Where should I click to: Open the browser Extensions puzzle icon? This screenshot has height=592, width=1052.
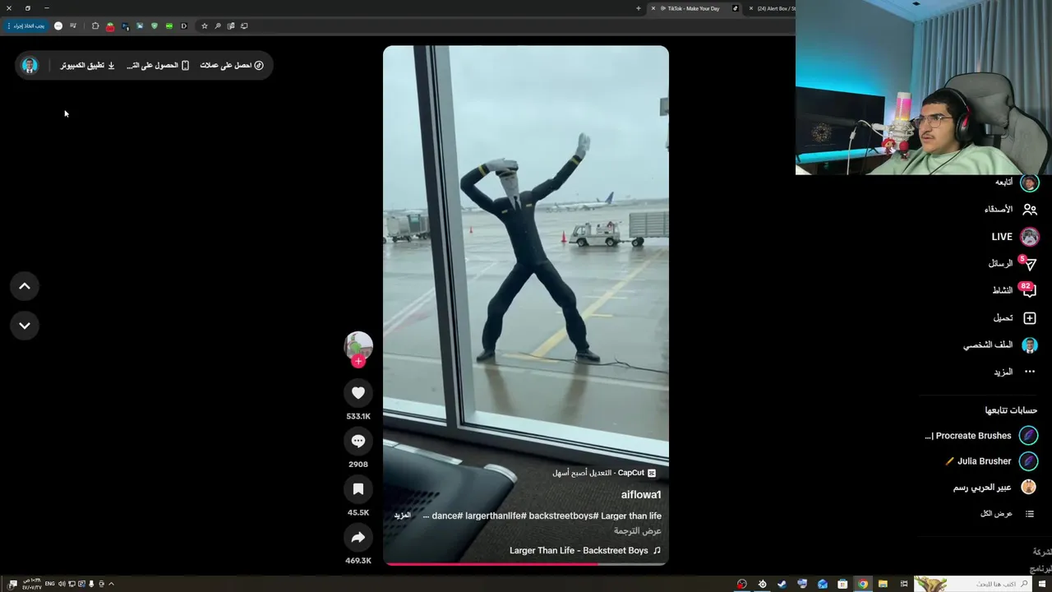(x=95, y=25)
